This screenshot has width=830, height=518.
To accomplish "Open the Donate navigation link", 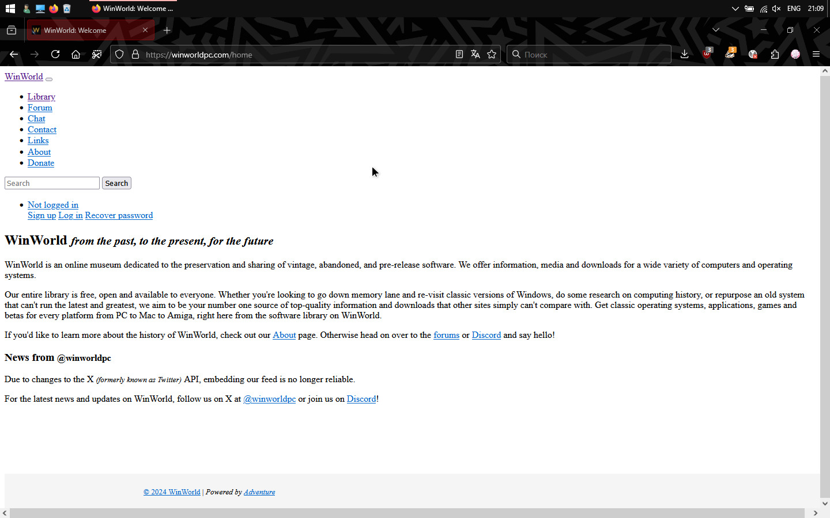I will (41, 163).
